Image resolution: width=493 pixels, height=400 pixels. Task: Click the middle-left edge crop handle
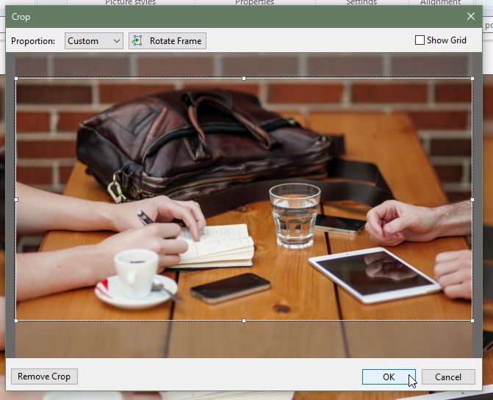(16, 200)
